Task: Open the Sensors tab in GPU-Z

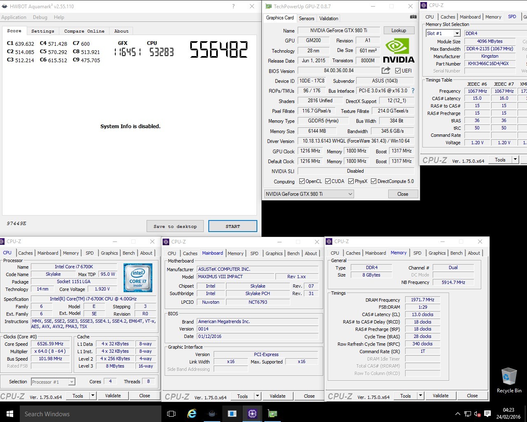Action: [306, 19]
